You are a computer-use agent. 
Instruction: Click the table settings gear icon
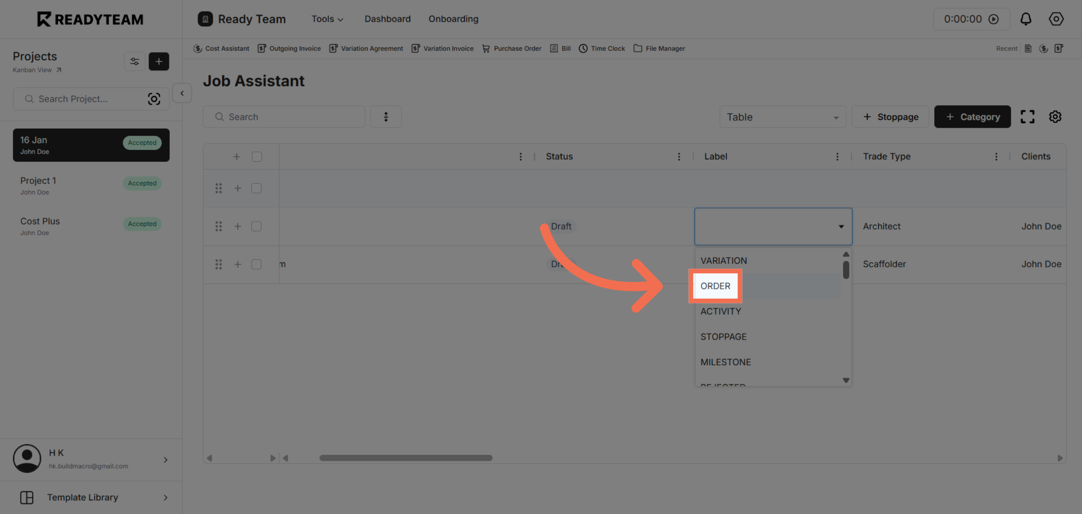coord(1055,117)
